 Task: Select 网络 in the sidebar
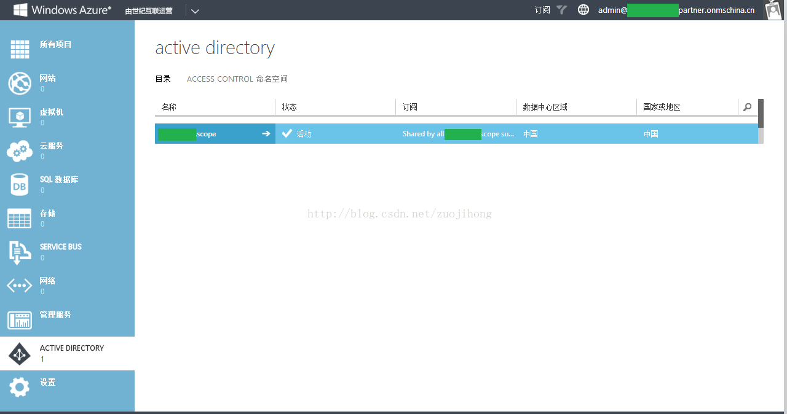48,281
